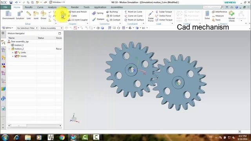The height and width of the screenshot is (141, 251).
Task: Open Motion Navigator sidebar tab
Action: [3, 42]
